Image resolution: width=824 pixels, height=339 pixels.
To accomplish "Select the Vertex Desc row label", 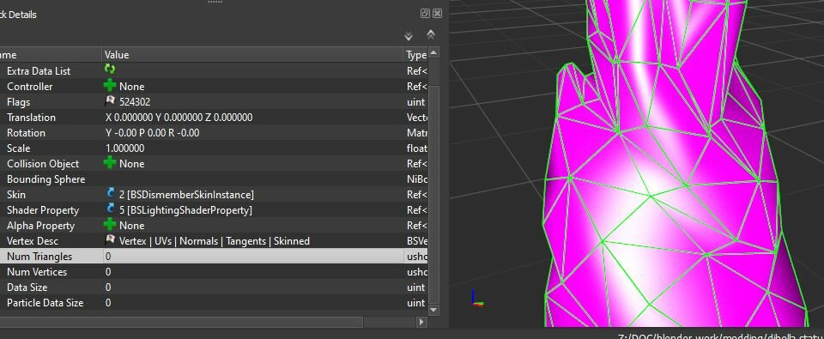I will pyautogui.click(x=33, y=240).
